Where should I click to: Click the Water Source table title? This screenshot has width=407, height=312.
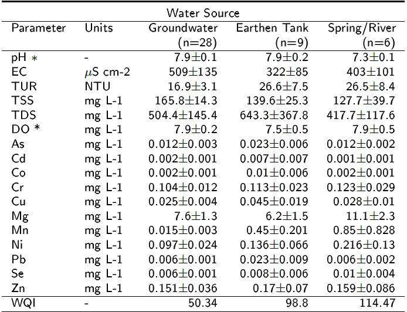pyautogui.click(x=203, y=13)
